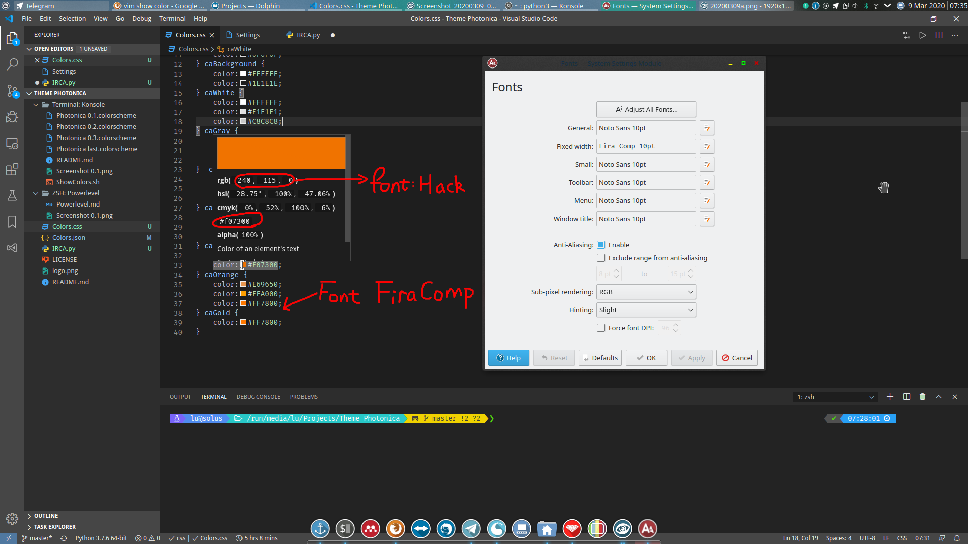Kill the terminal with trash icon
The image size is (968, 544).
coord(922,397)
